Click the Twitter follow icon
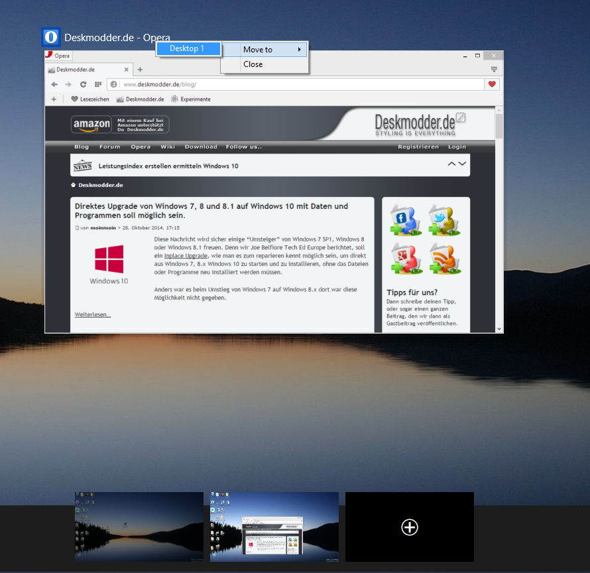590x573 pixels. [445, 220]
